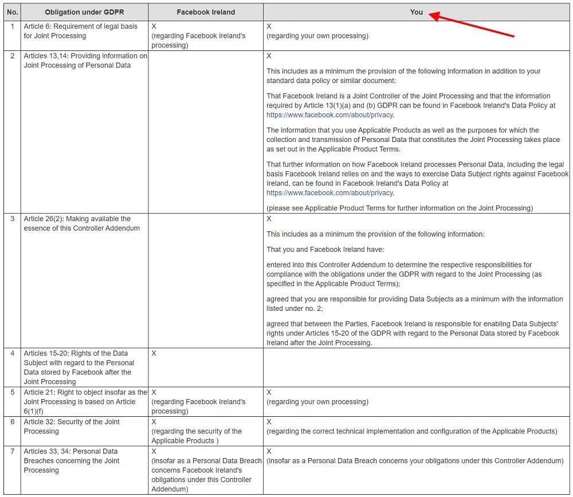The width and height of the screenshot is (573, 497).
Task: Select row number 6 in the No. column
Action: click(13, 422)
